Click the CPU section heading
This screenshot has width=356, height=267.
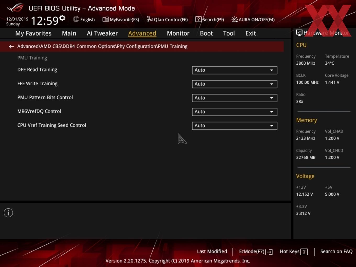click(301, 45)
